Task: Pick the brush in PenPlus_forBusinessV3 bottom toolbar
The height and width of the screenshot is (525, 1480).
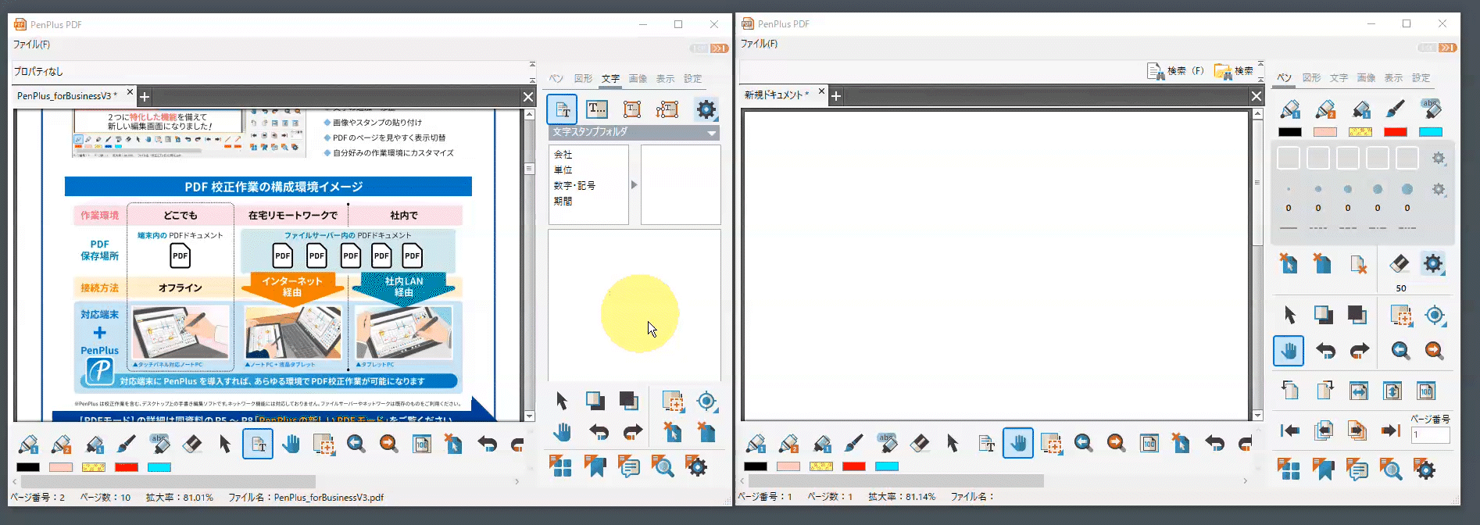Action: [x=126, y=445]
